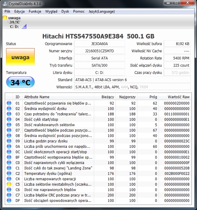Click blue status dot for attribute C0
197x210 pixels.
9,163
